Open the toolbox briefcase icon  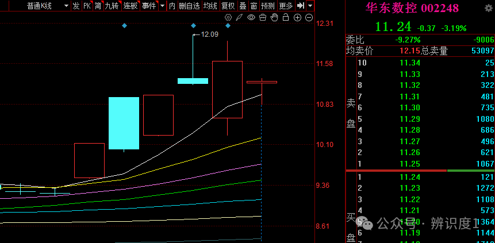pos(263,17)
